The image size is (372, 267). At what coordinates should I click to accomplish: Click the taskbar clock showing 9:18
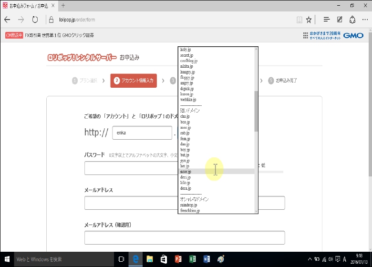(359, 259)
